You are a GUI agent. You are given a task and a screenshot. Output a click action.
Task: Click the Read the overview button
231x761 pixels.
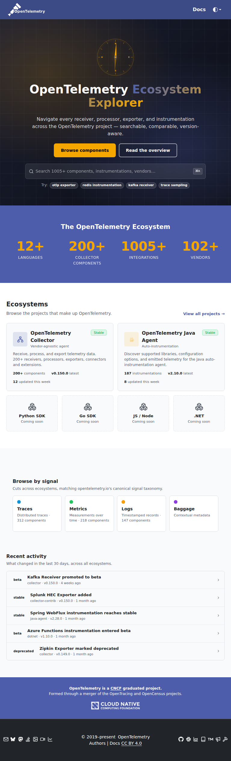tap(148, 150)
